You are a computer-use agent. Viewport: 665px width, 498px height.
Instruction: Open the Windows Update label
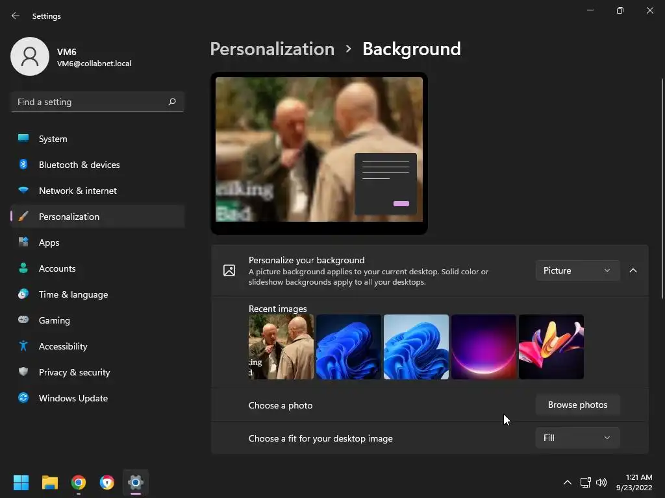(73, 398)
